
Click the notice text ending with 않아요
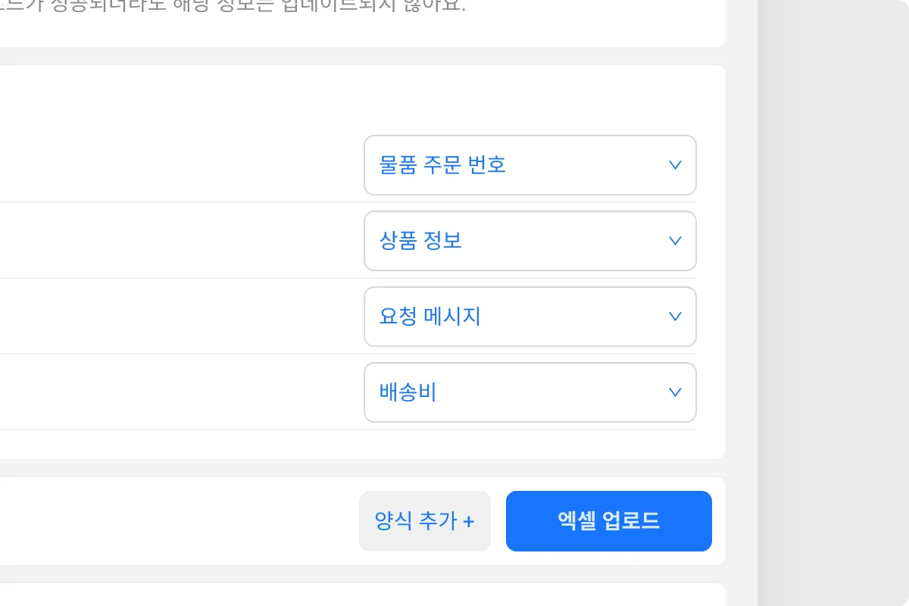[303, 8]
